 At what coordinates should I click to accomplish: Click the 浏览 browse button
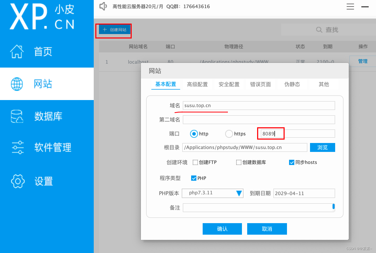(322, 147)
